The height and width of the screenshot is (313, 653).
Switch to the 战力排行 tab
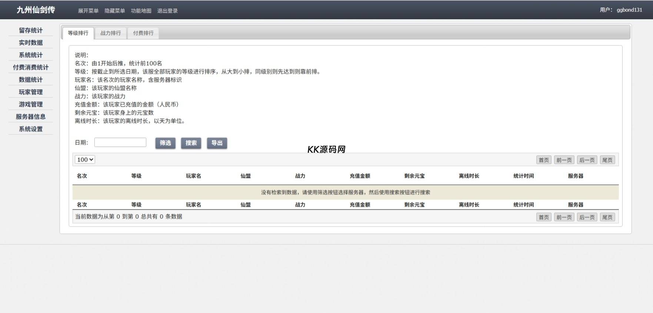coord(110,33)
